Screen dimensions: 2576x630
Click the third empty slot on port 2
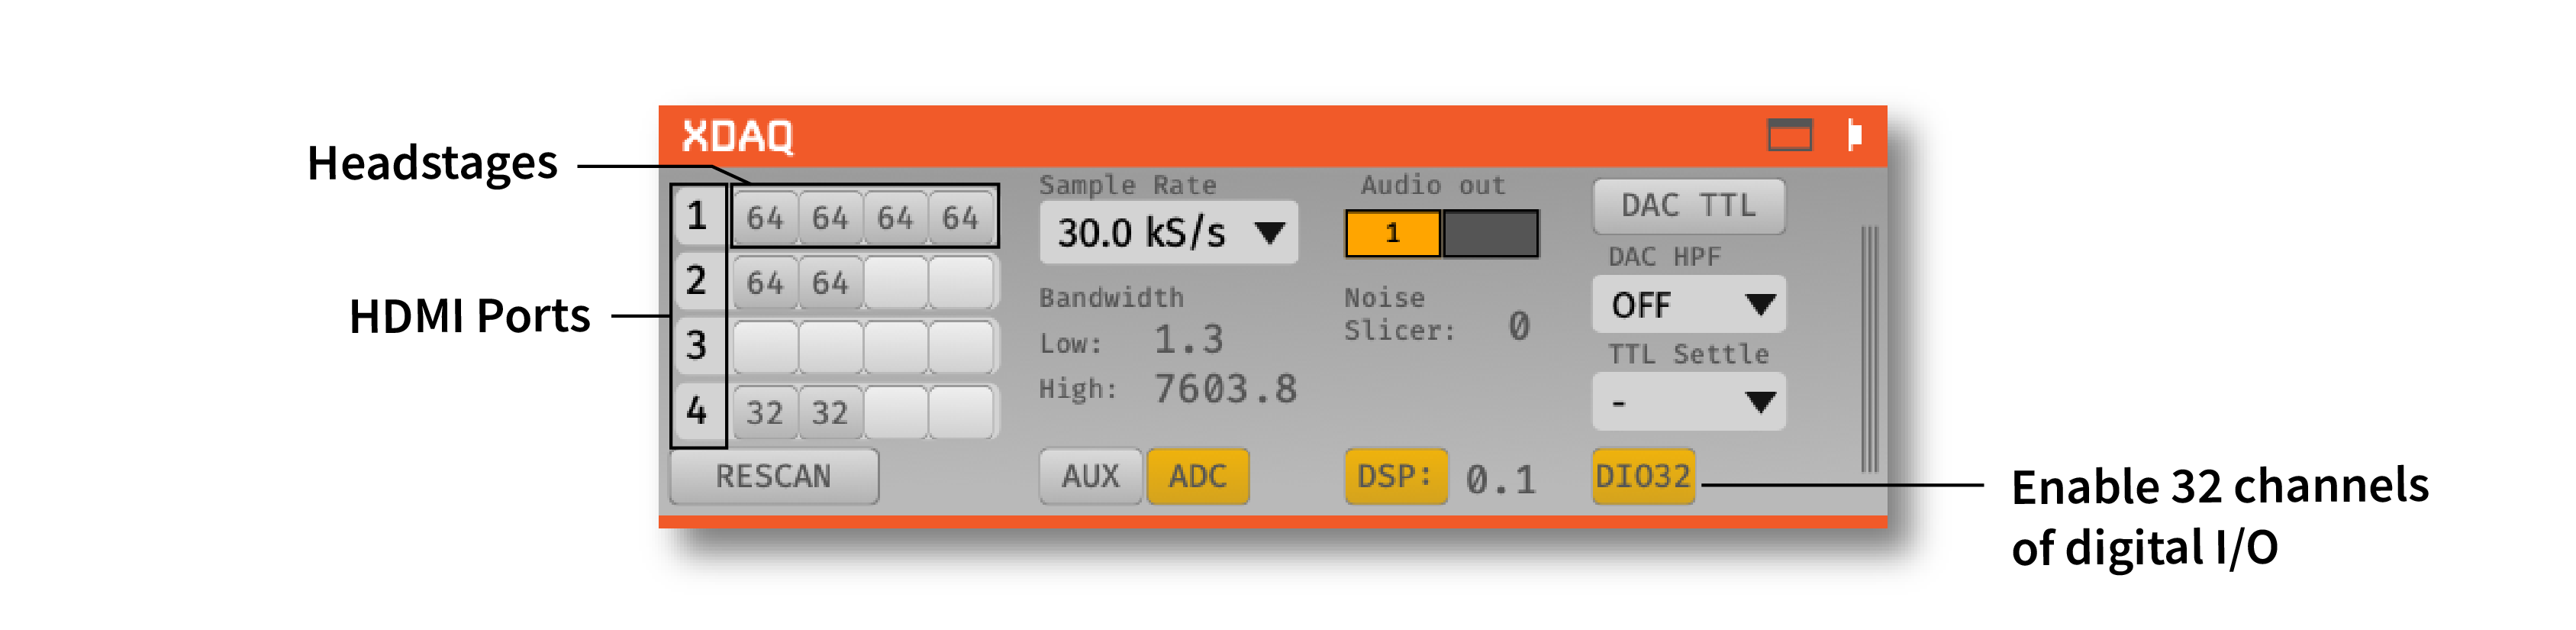tap(895, 282)
